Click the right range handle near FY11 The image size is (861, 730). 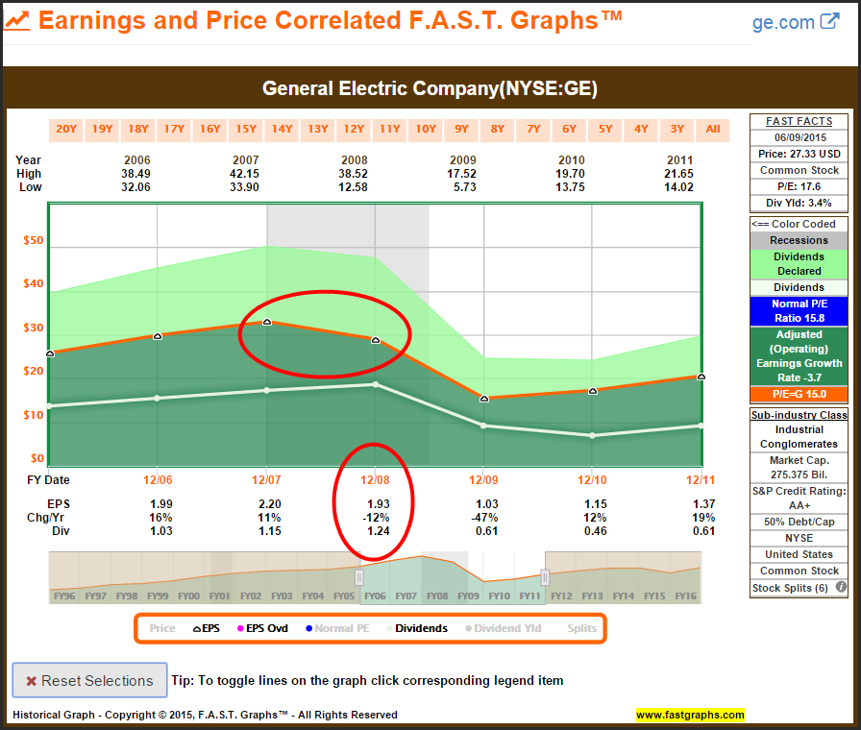[x=545, y=577]
